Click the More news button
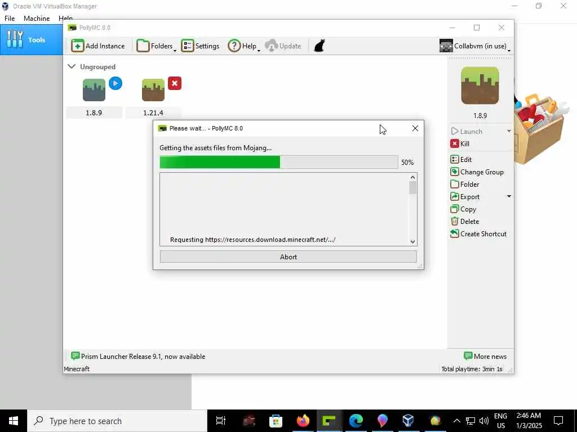The width and height of the screenshot is (577, 432). pos(485,356)
